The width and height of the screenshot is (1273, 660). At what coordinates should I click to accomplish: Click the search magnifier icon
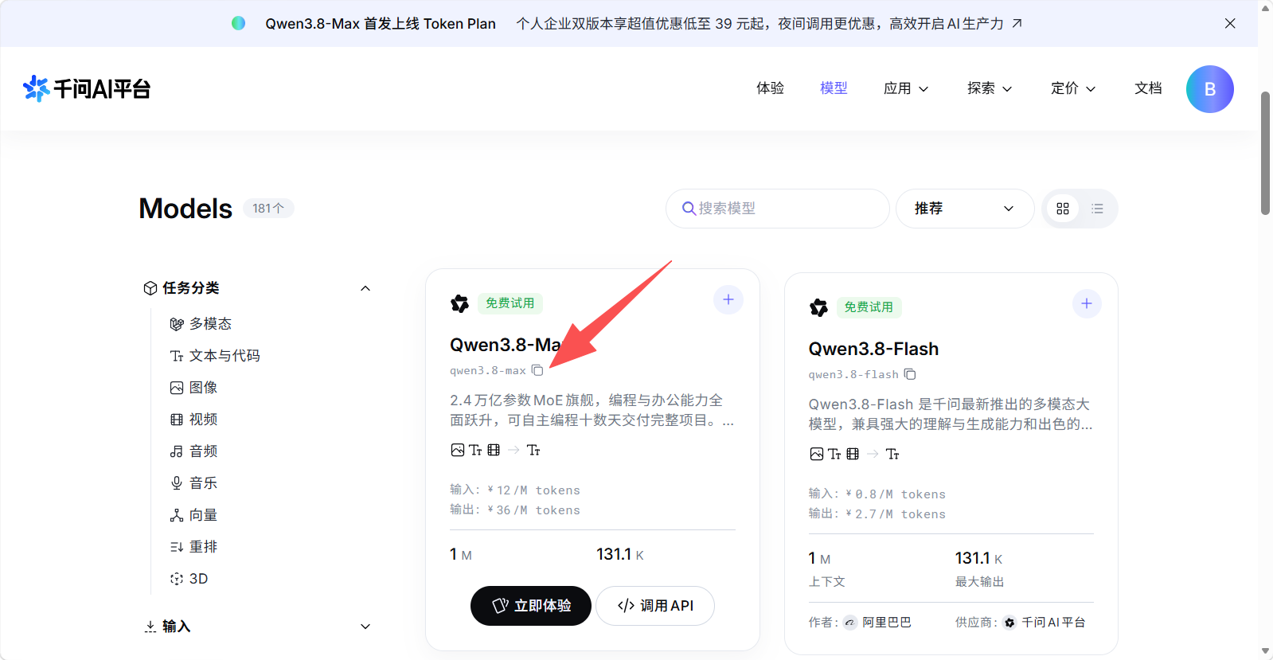pos(689,209)
